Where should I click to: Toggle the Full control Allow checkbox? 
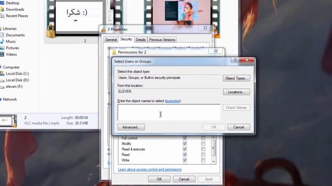[185, 138]
